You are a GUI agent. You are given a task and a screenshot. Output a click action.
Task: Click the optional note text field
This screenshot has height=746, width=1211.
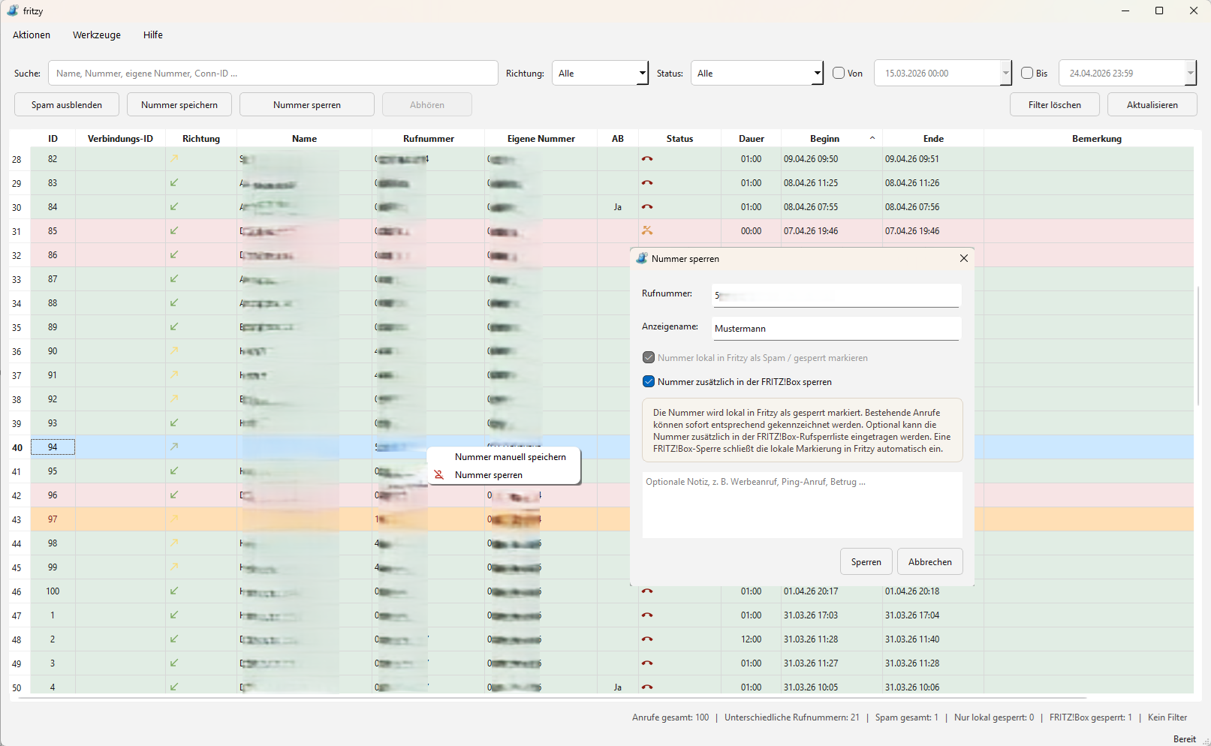pos(802,504)
